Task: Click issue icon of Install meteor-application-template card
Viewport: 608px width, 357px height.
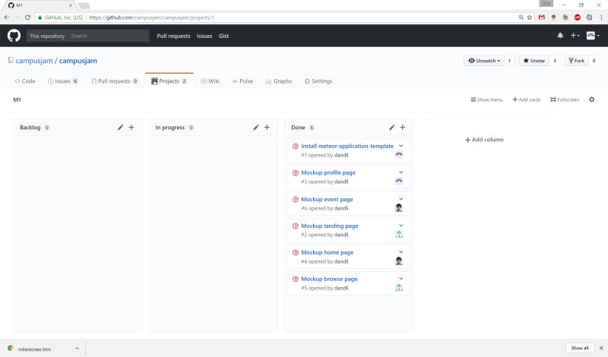Action: [296, 146]
